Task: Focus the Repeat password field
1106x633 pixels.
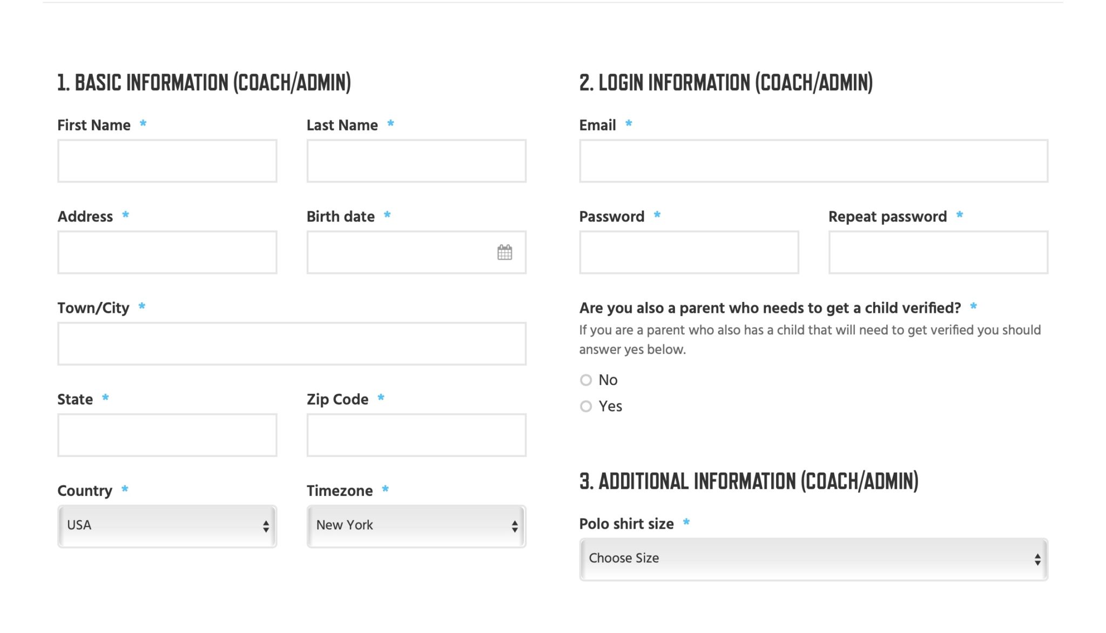Action: point(938,252)
